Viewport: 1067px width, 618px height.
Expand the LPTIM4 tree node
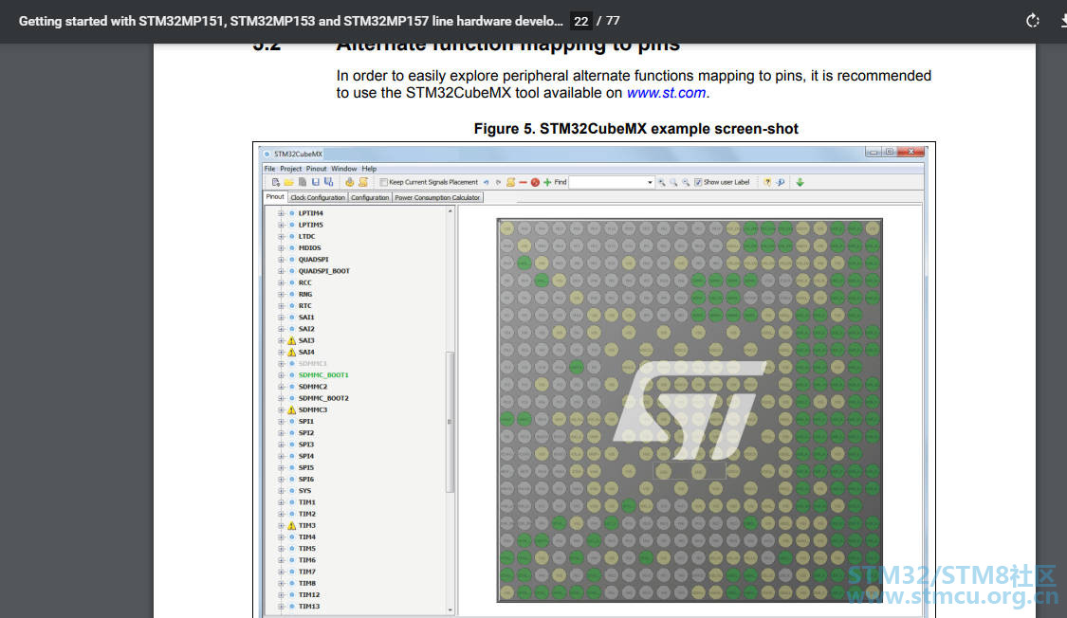(x=281, y=213)
